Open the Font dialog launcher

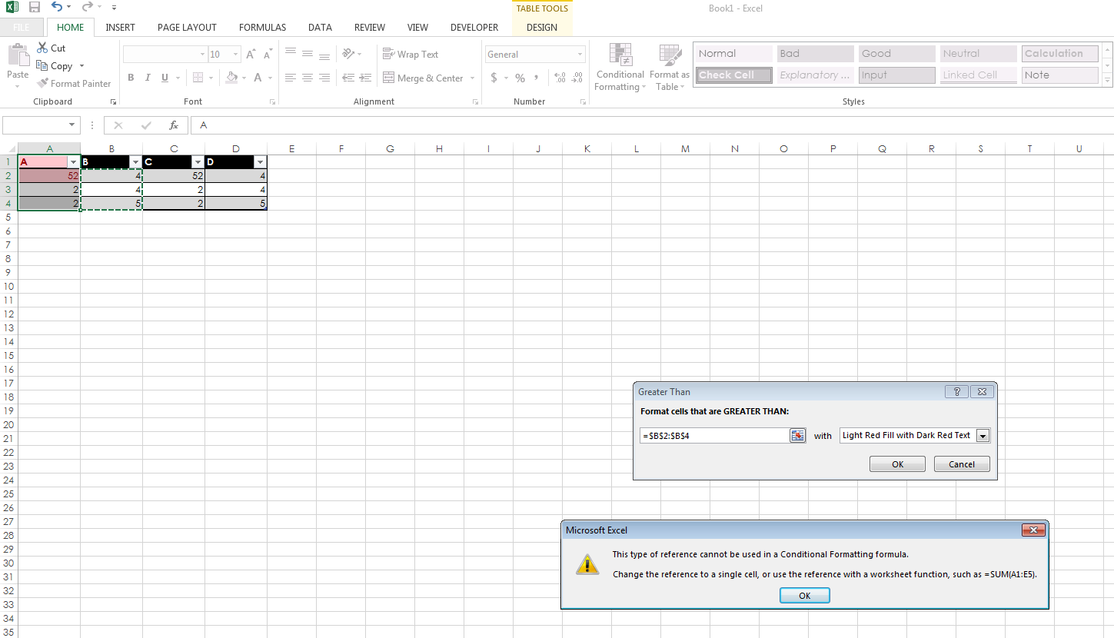tap(272, 101)
